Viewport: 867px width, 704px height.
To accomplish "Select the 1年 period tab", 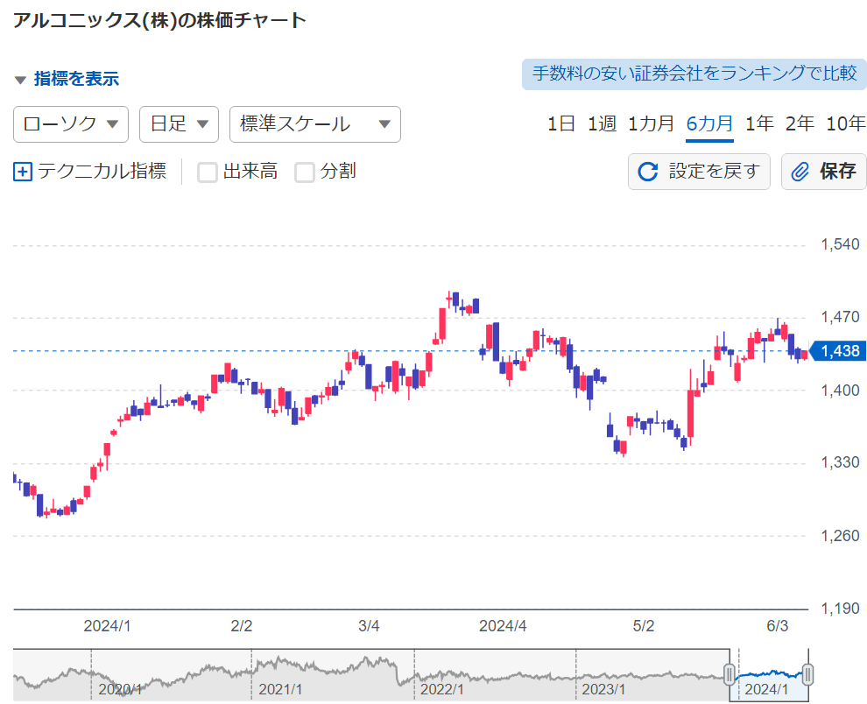I will click(759, 123).
